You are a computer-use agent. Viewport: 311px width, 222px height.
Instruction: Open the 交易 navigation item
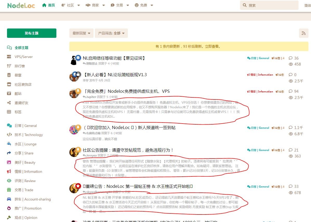tap(117, 5)
